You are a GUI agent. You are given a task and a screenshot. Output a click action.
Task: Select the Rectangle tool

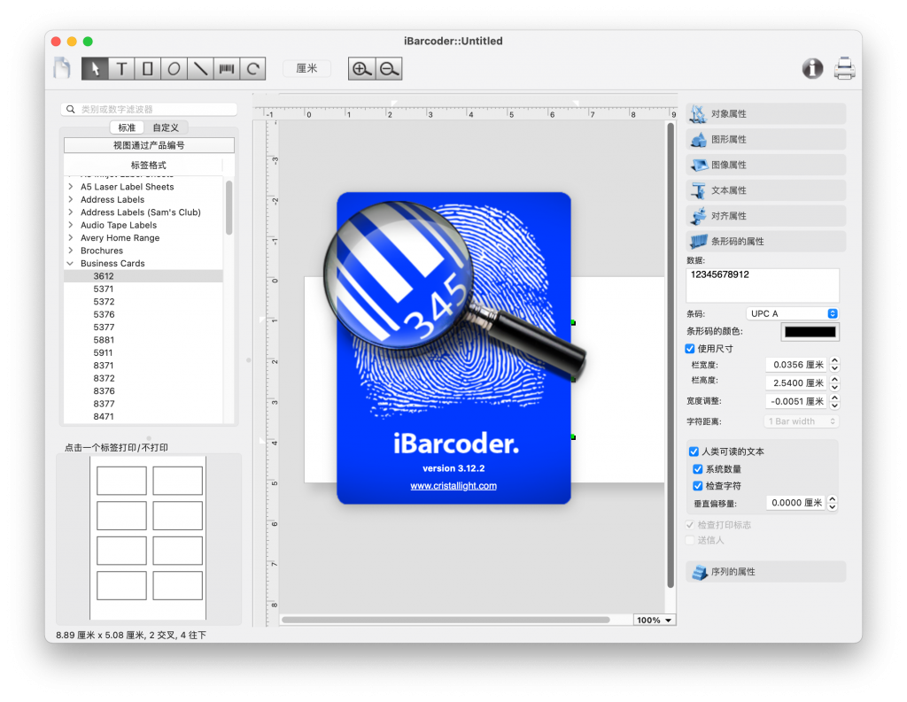(148, 69)
